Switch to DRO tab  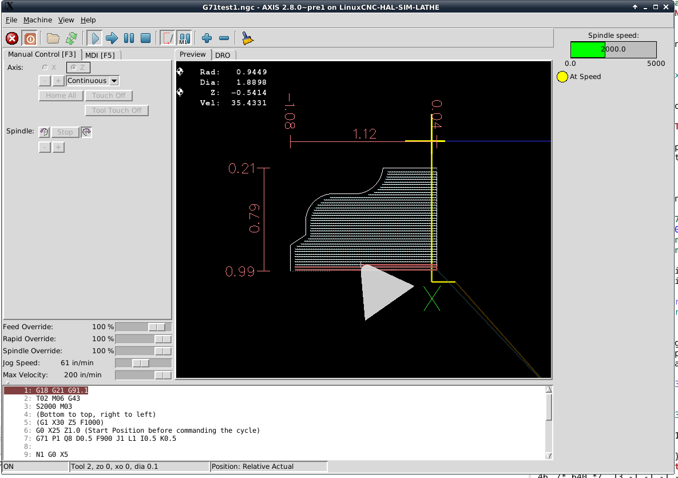point(223,55)
